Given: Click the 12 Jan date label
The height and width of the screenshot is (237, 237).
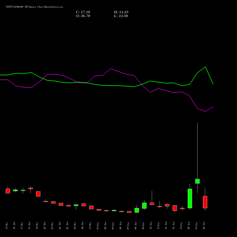Looking at the screenshot, I should point(151,226).
